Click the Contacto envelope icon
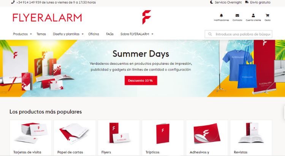The width and height of the screenshot is (285, 156). (237, 16)
